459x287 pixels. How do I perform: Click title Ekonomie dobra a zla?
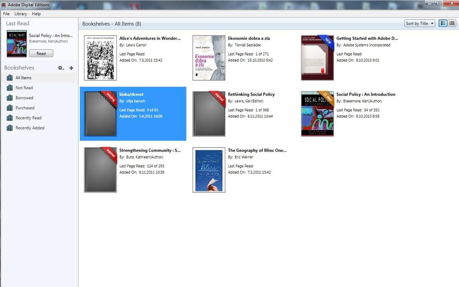click(249, 38)
